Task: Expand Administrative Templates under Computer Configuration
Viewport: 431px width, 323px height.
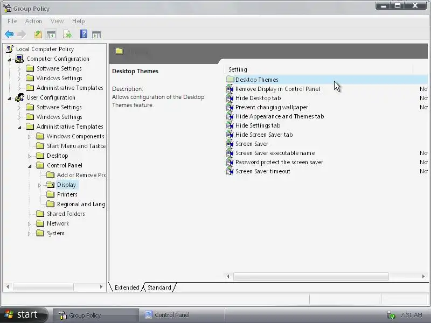Action: tap(19, 88)
